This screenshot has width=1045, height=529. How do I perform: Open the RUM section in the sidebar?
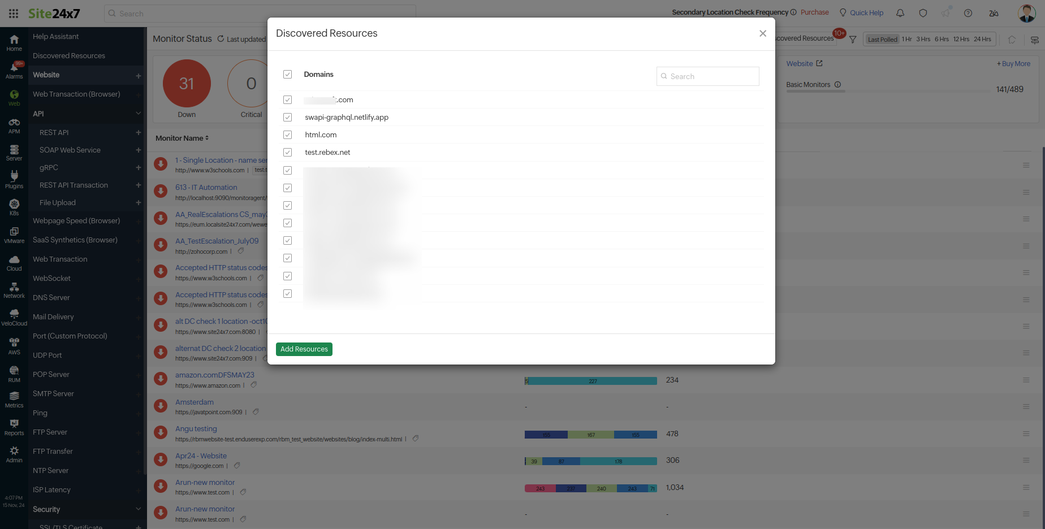pyautogui.click(x=14, y=373)
